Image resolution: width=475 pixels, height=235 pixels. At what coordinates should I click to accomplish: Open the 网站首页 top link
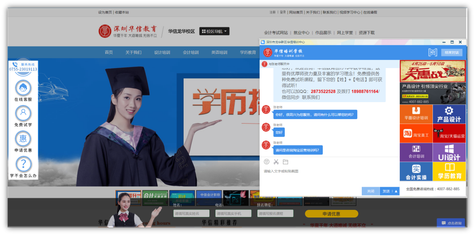tap(296, 13)
